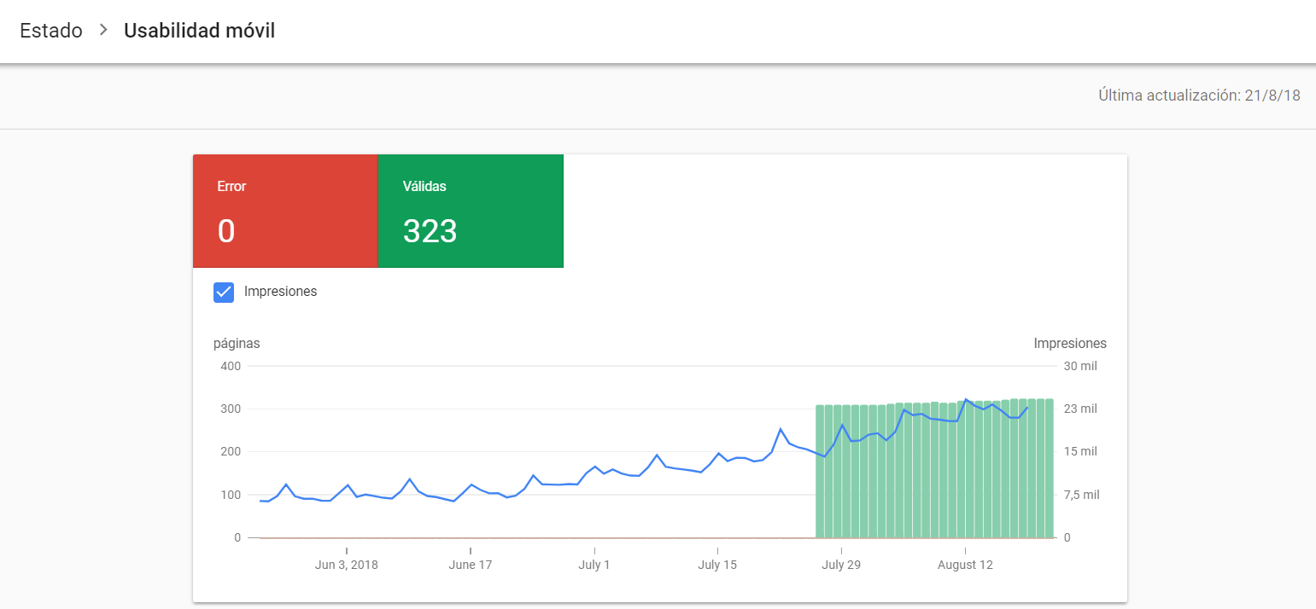Select the red Error tile
This screenshot has width=1316, height=609.
pos(285,211)
